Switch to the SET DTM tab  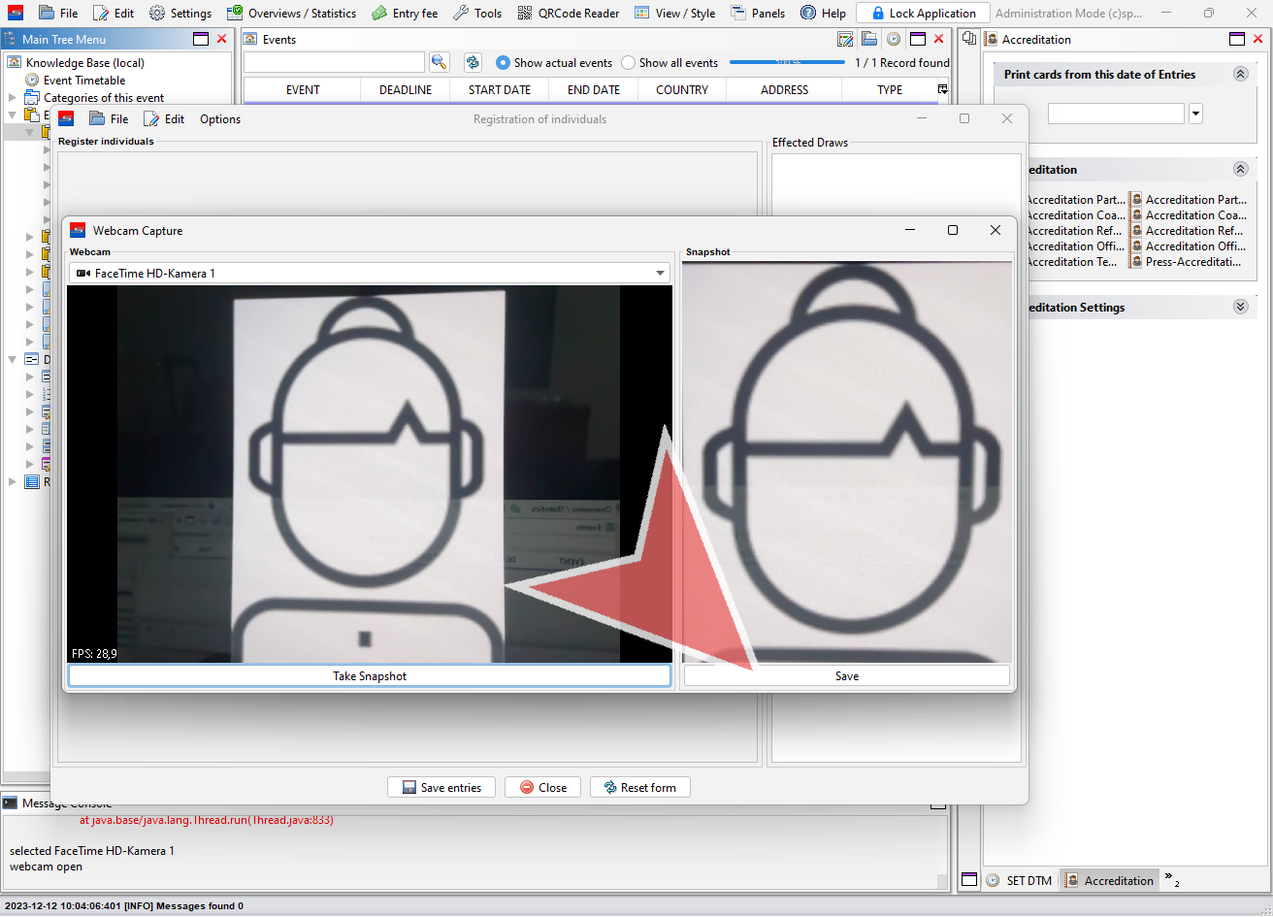[1020, 881]
